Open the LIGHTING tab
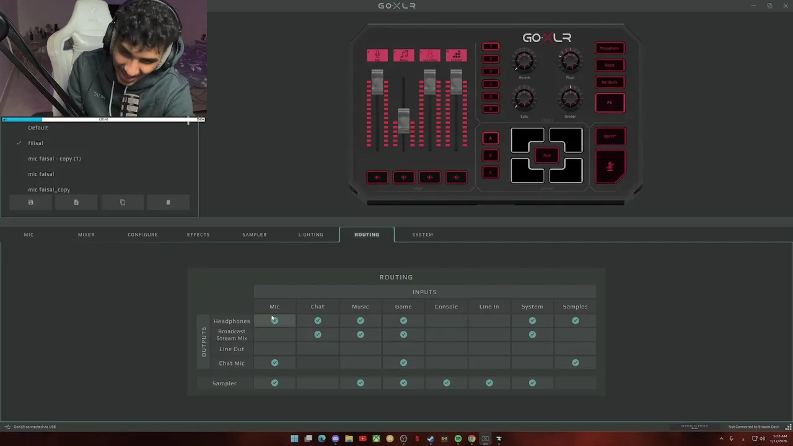793x446 pixels. point(310,235)
